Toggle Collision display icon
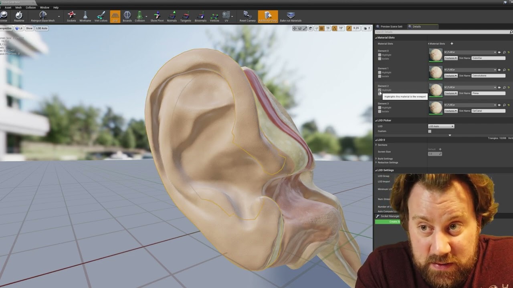The height and width of the screenshot is (288, 513). [139, 16]
